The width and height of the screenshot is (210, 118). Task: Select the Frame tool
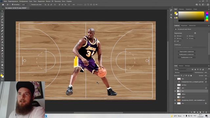(2, 25)
